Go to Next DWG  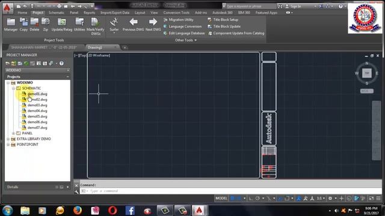(153, 25)
